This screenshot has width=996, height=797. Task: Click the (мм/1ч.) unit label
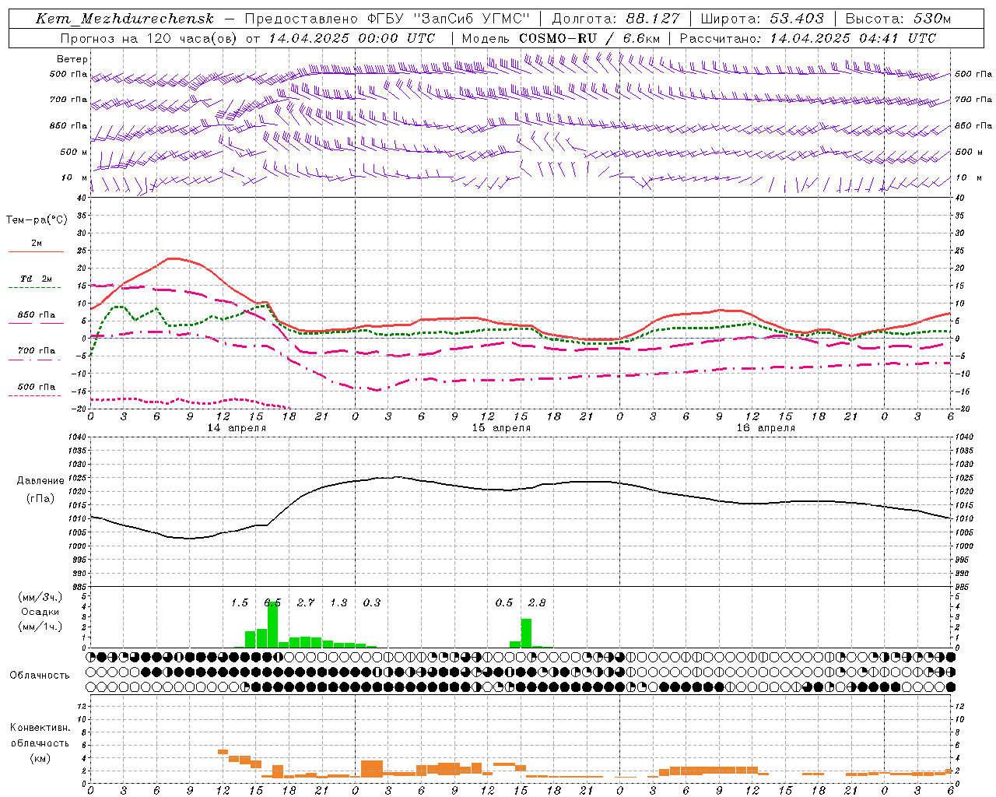[x=40, y=627]
